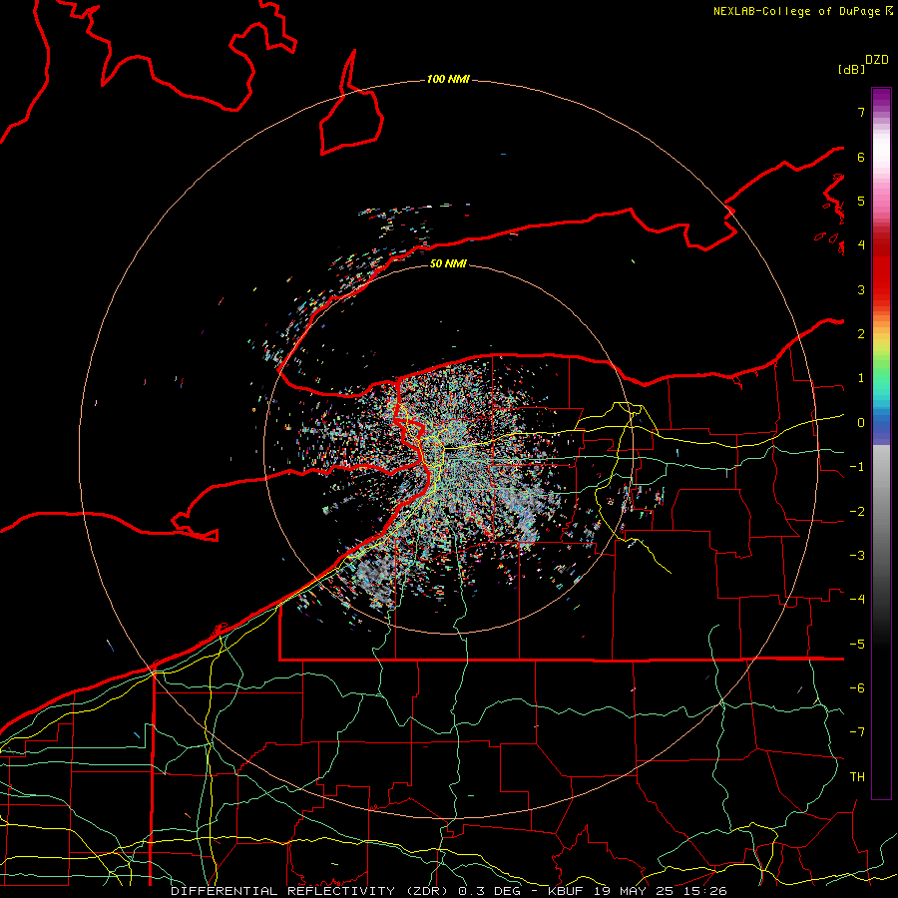Screen dimensions: 898x898
Task: Click the -3 value on the color scale
Action: pyautogui.click(x=857, y=556)
